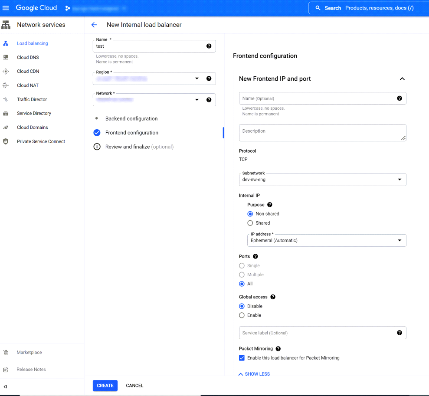The width and height of the screenshot is (429, 396).
Task: Collapse the New Frontend IP and port section
Action: coord(402,79)
